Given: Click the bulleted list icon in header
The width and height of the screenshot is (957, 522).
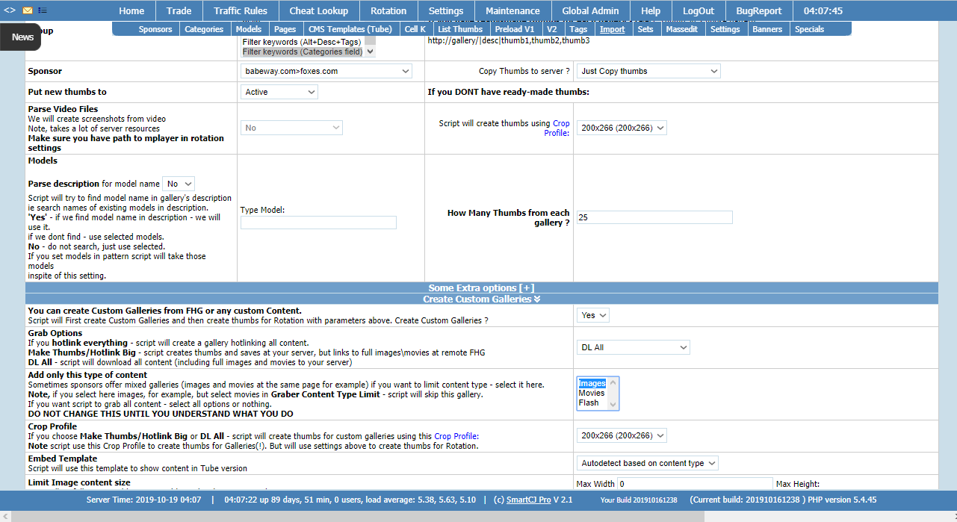Looking at the screenshot, I should click(42, 10).
